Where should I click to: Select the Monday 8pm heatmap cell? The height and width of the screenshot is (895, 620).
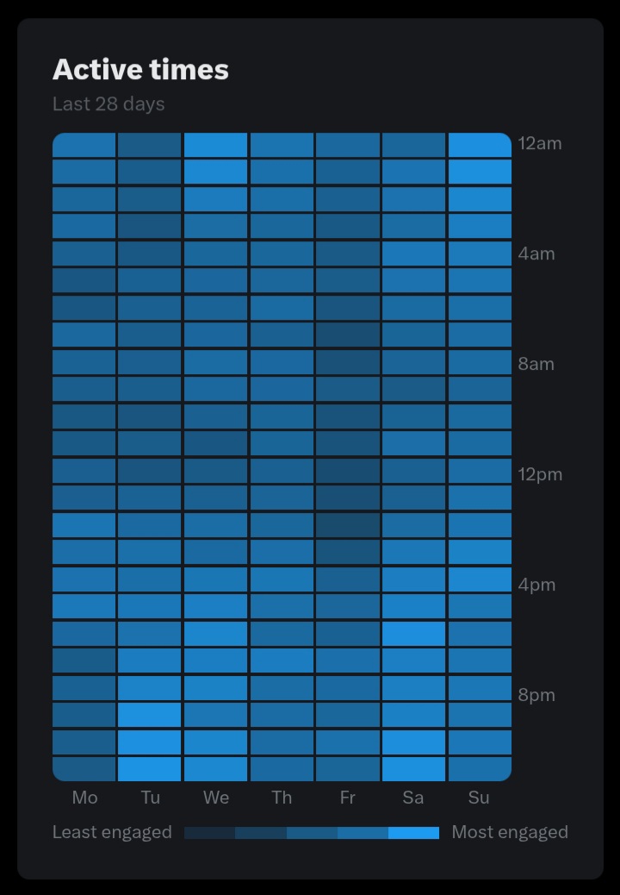pos(84,688)
